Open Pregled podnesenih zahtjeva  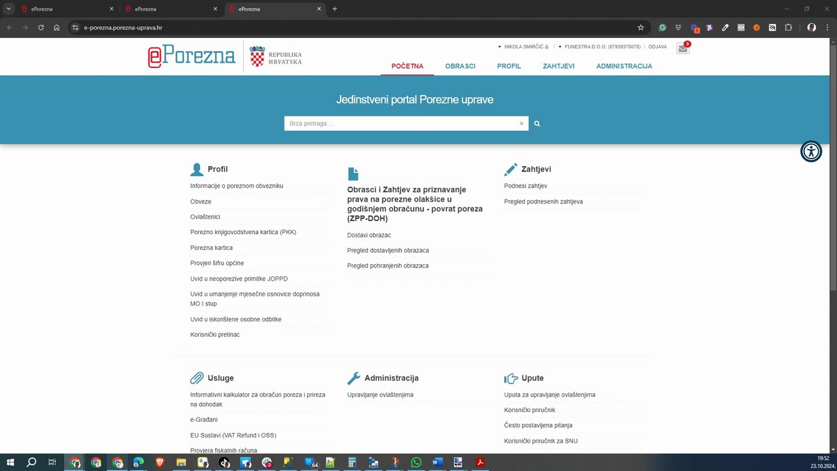(x=543, y=201)
